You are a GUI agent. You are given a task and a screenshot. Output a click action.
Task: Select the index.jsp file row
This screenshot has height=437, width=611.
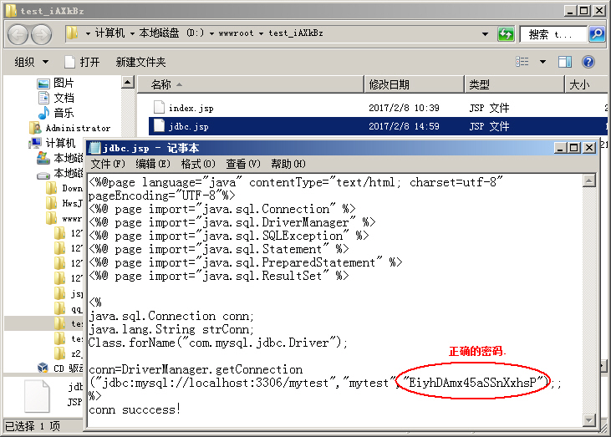[378, 108]
